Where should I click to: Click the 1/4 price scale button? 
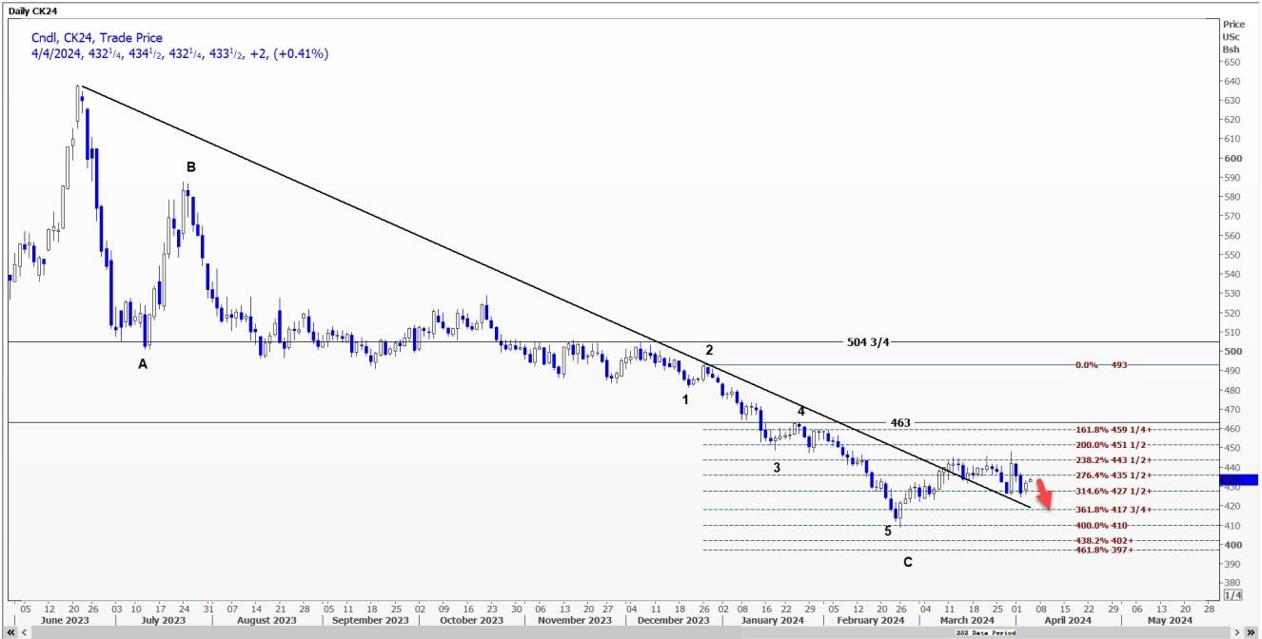point(1232,594)
